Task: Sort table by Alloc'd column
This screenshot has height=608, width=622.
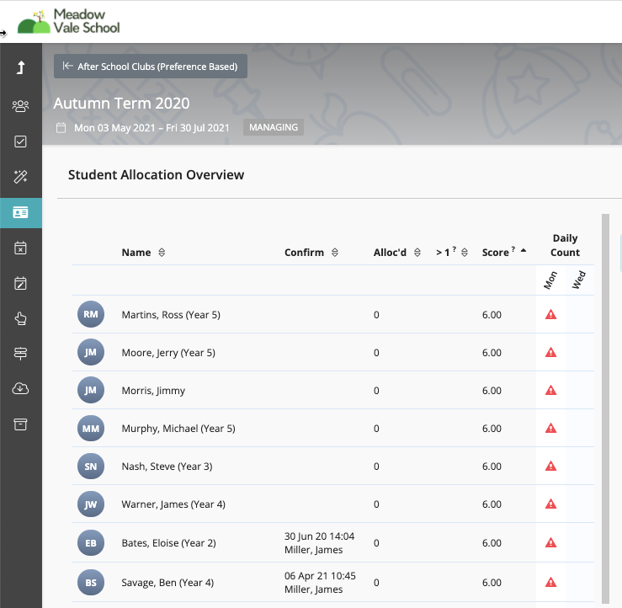Action: (x=417, y=253)
